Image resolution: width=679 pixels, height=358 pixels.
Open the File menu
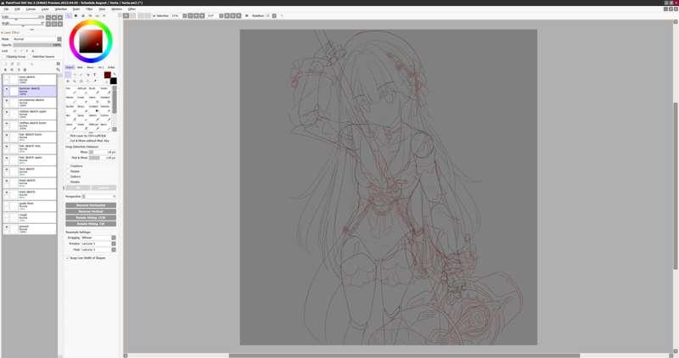(x=6, y=8)
